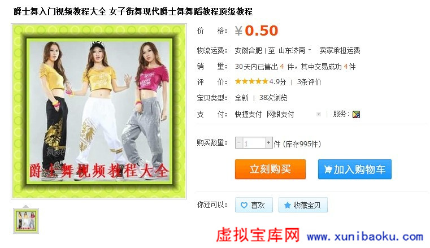
Task: Select the small product thumbnail
Action: tap(26, 221)
